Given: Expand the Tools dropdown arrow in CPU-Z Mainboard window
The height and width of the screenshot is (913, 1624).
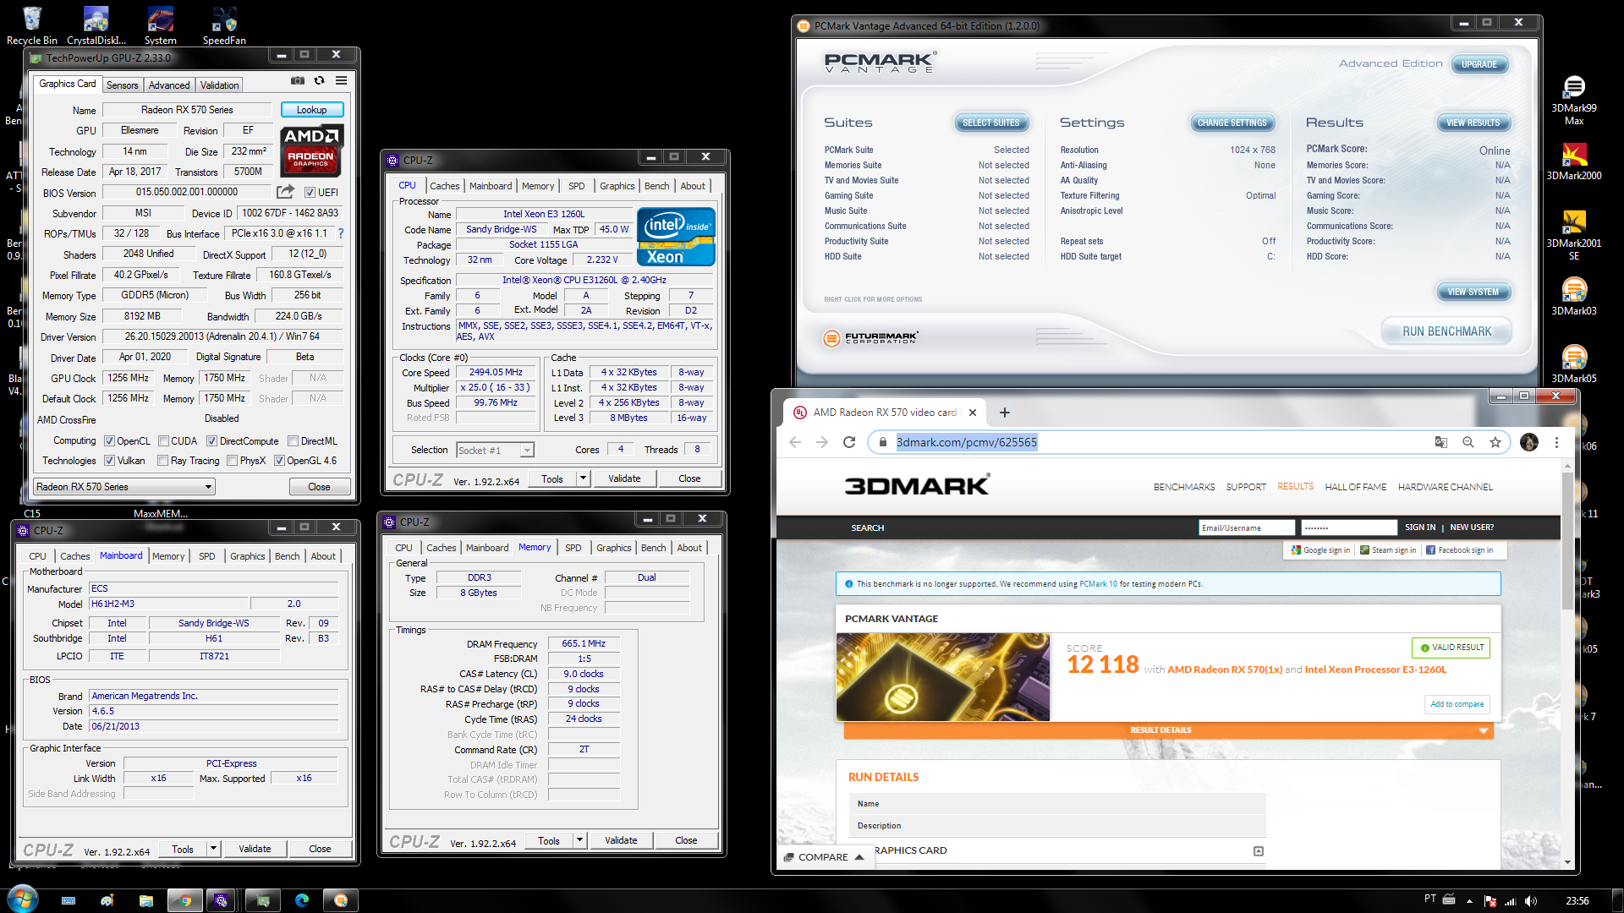Looking at the screenshot, I should point(213,849).
